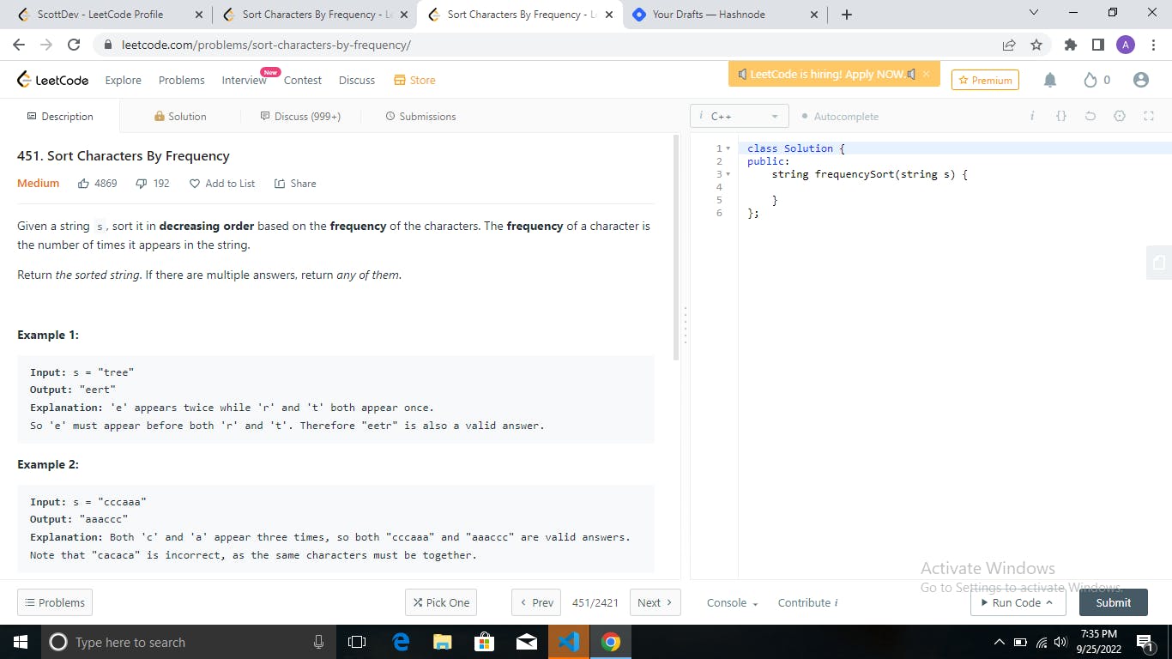Viewport: 1172px width, 659px height.
Task: Show hidden system tray icons
Action: pos(999,642)
